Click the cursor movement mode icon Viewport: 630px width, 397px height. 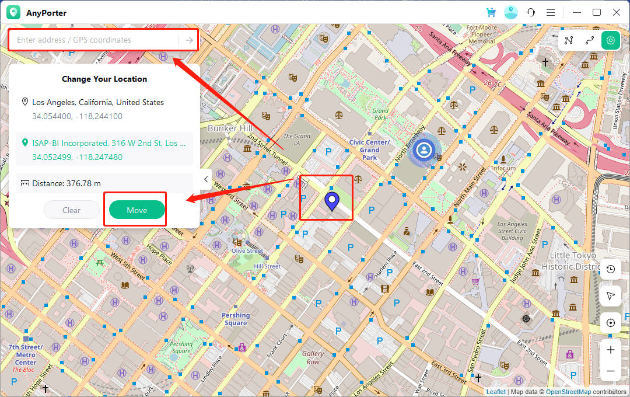click(611, 296)
